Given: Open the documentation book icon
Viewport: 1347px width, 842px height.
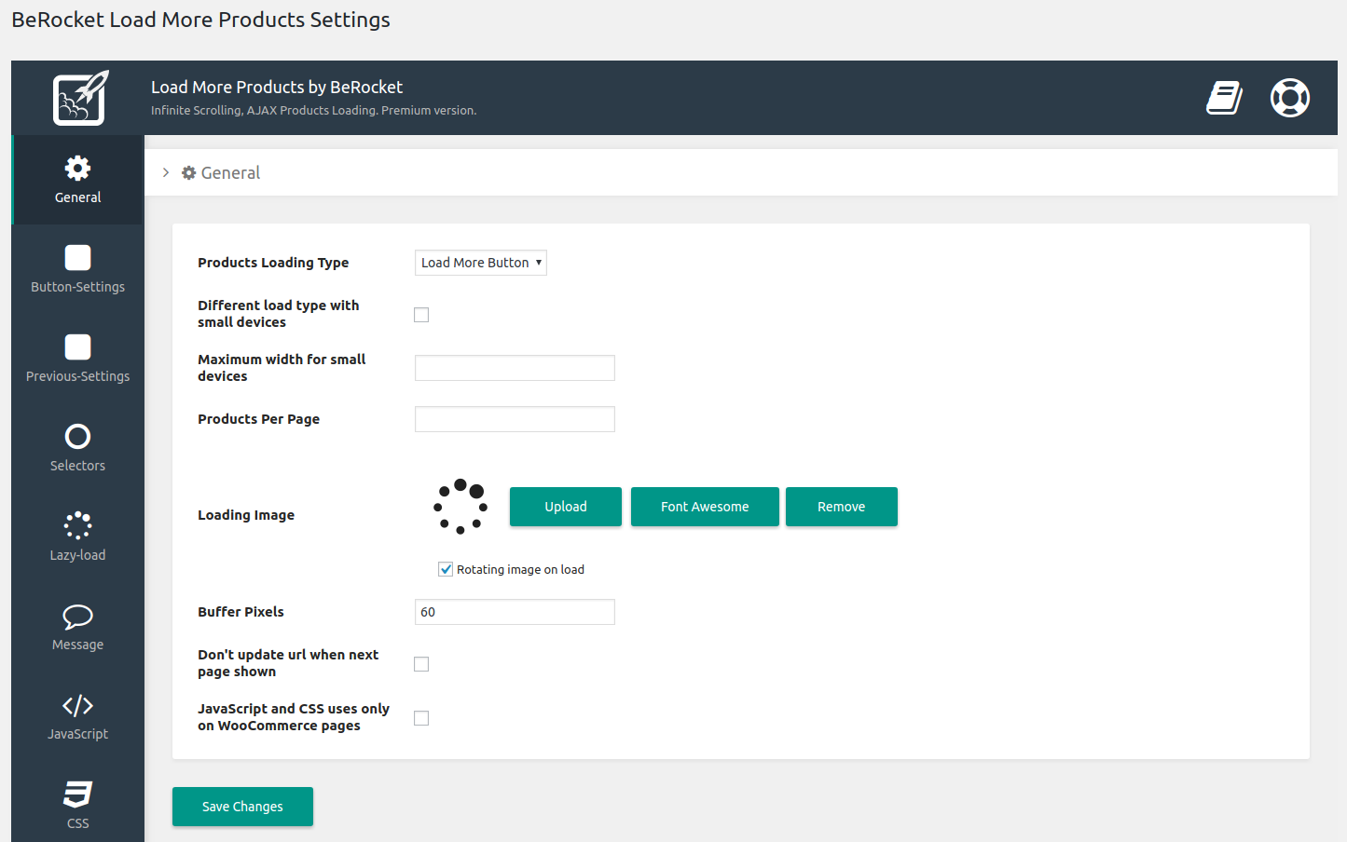Looking at the screenshot, I should click(x=1223, y=98).
